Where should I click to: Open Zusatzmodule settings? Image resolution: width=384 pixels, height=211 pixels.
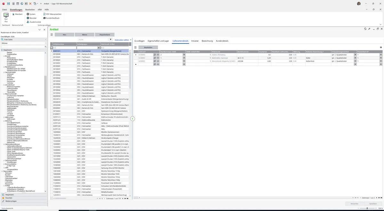(34, 22)
